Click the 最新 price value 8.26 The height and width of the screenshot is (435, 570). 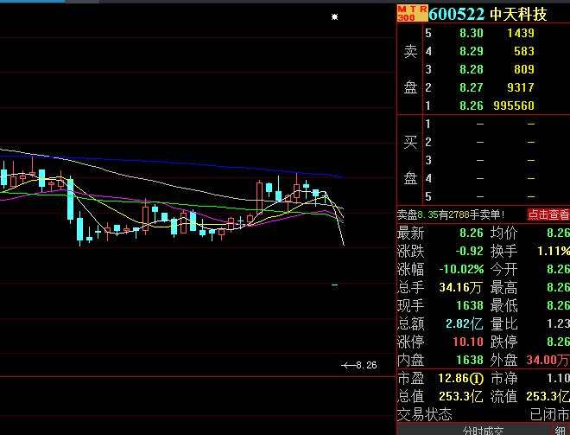472,233
